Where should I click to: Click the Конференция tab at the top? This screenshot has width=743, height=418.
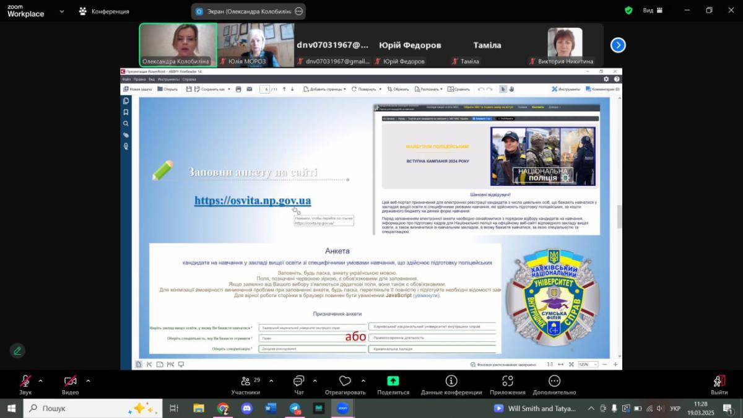[105, 11]
